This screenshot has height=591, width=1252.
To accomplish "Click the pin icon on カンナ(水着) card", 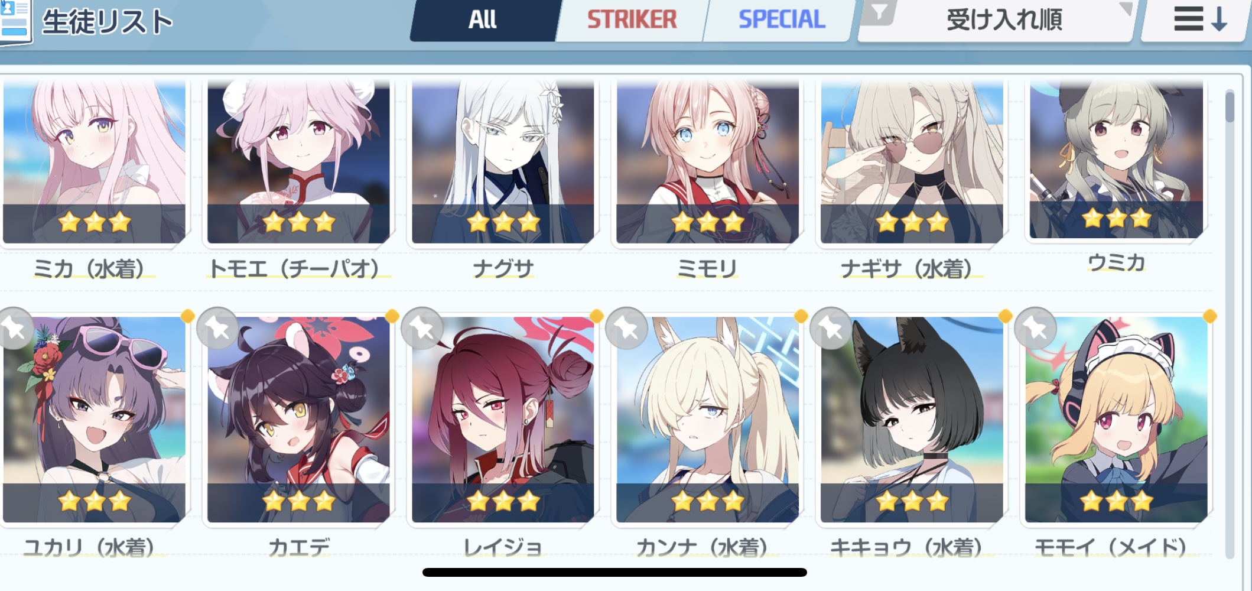I will point(627,328).
